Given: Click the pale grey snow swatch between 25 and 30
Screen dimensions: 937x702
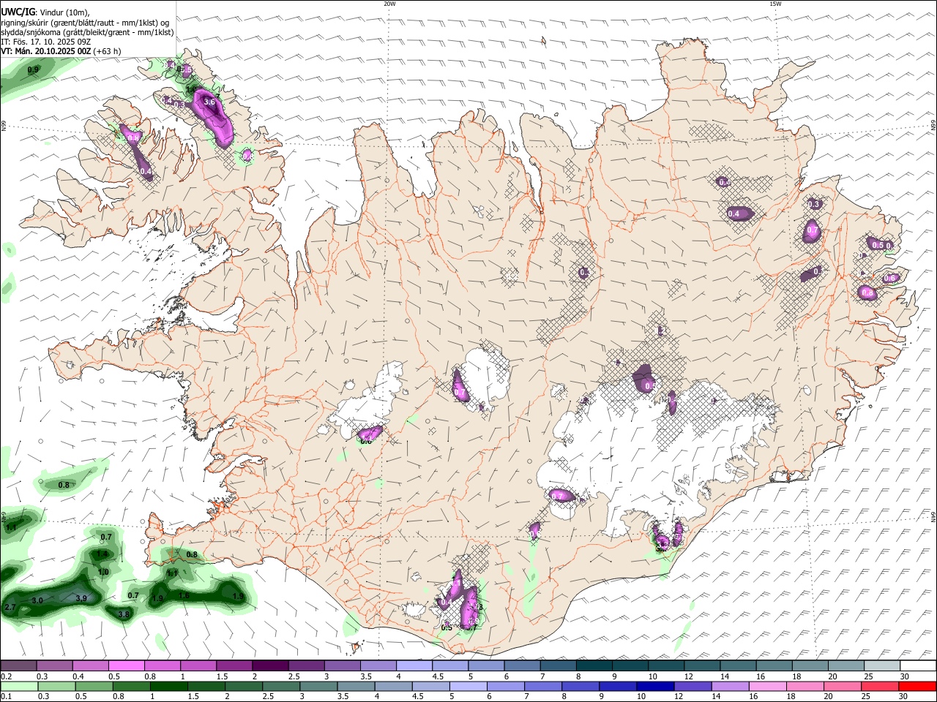Looking at the screenshot, I should (881, 666).
